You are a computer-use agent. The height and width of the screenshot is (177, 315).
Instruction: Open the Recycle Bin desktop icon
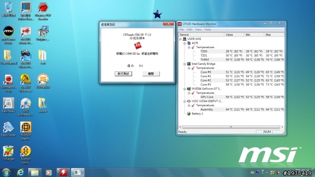[x=8, y=9]
